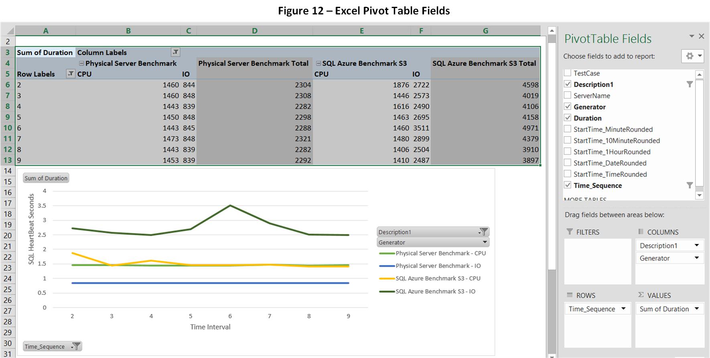Open the Description1 columns field dropdown
710x358 pixels.
click(697, 245)
